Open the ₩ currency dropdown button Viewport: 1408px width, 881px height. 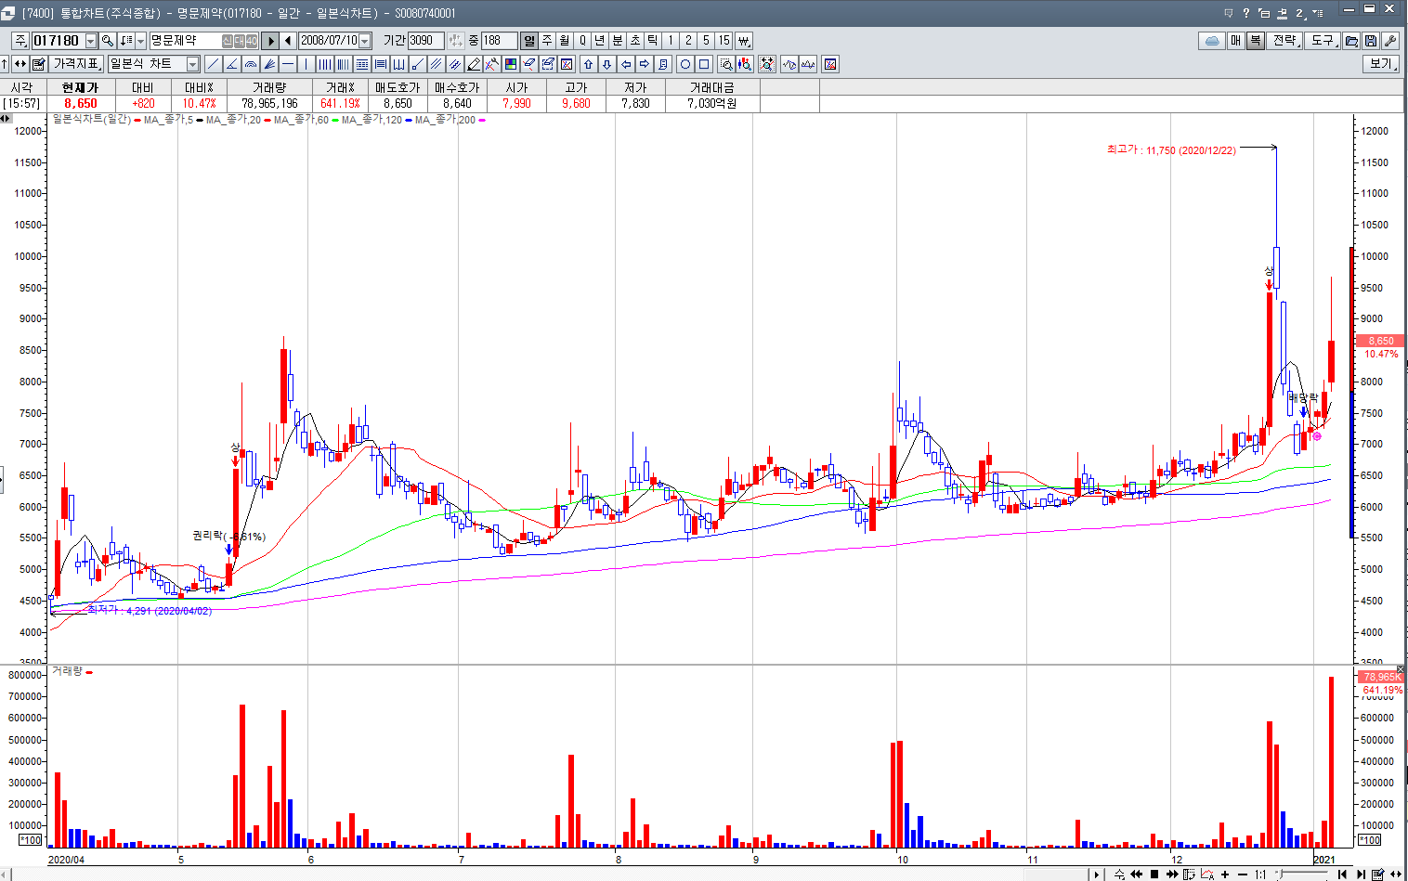[743, 41]
